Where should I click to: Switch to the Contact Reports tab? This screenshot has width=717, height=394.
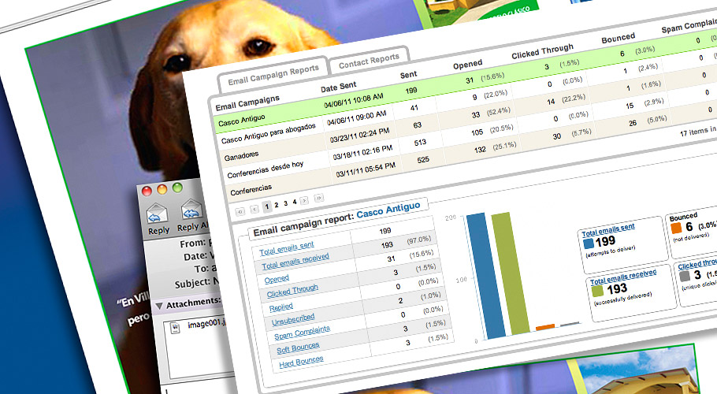point(369,61)
